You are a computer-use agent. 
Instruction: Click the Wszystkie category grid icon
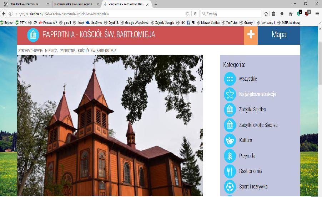(x=230, y=79)
